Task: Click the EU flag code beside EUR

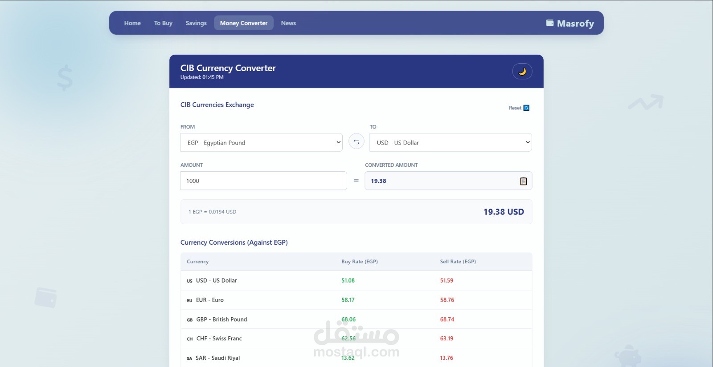Action: [x=189, y=300]
